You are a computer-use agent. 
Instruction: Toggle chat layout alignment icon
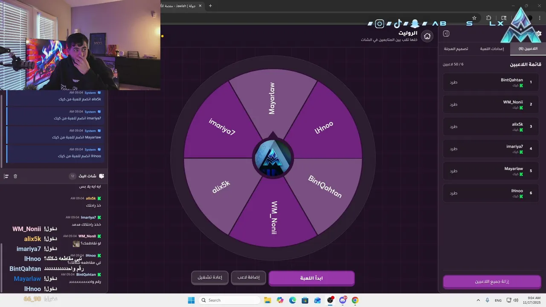pos(6,176)
